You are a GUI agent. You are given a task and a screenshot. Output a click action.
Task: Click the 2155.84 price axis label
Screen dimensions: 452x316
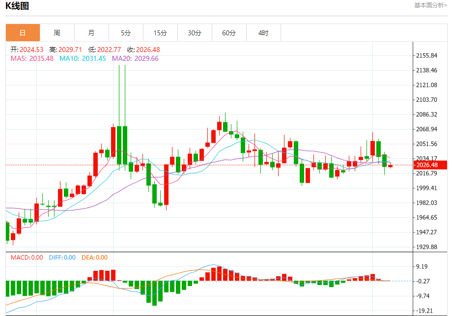click(426, 55)
